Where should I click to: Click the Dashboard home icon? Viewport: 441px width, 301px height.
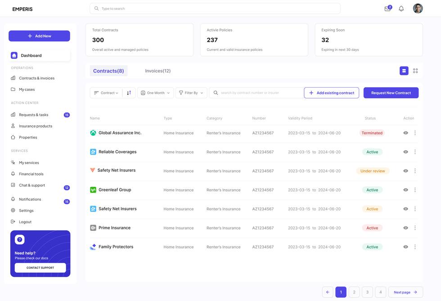[x=14, y=55]
